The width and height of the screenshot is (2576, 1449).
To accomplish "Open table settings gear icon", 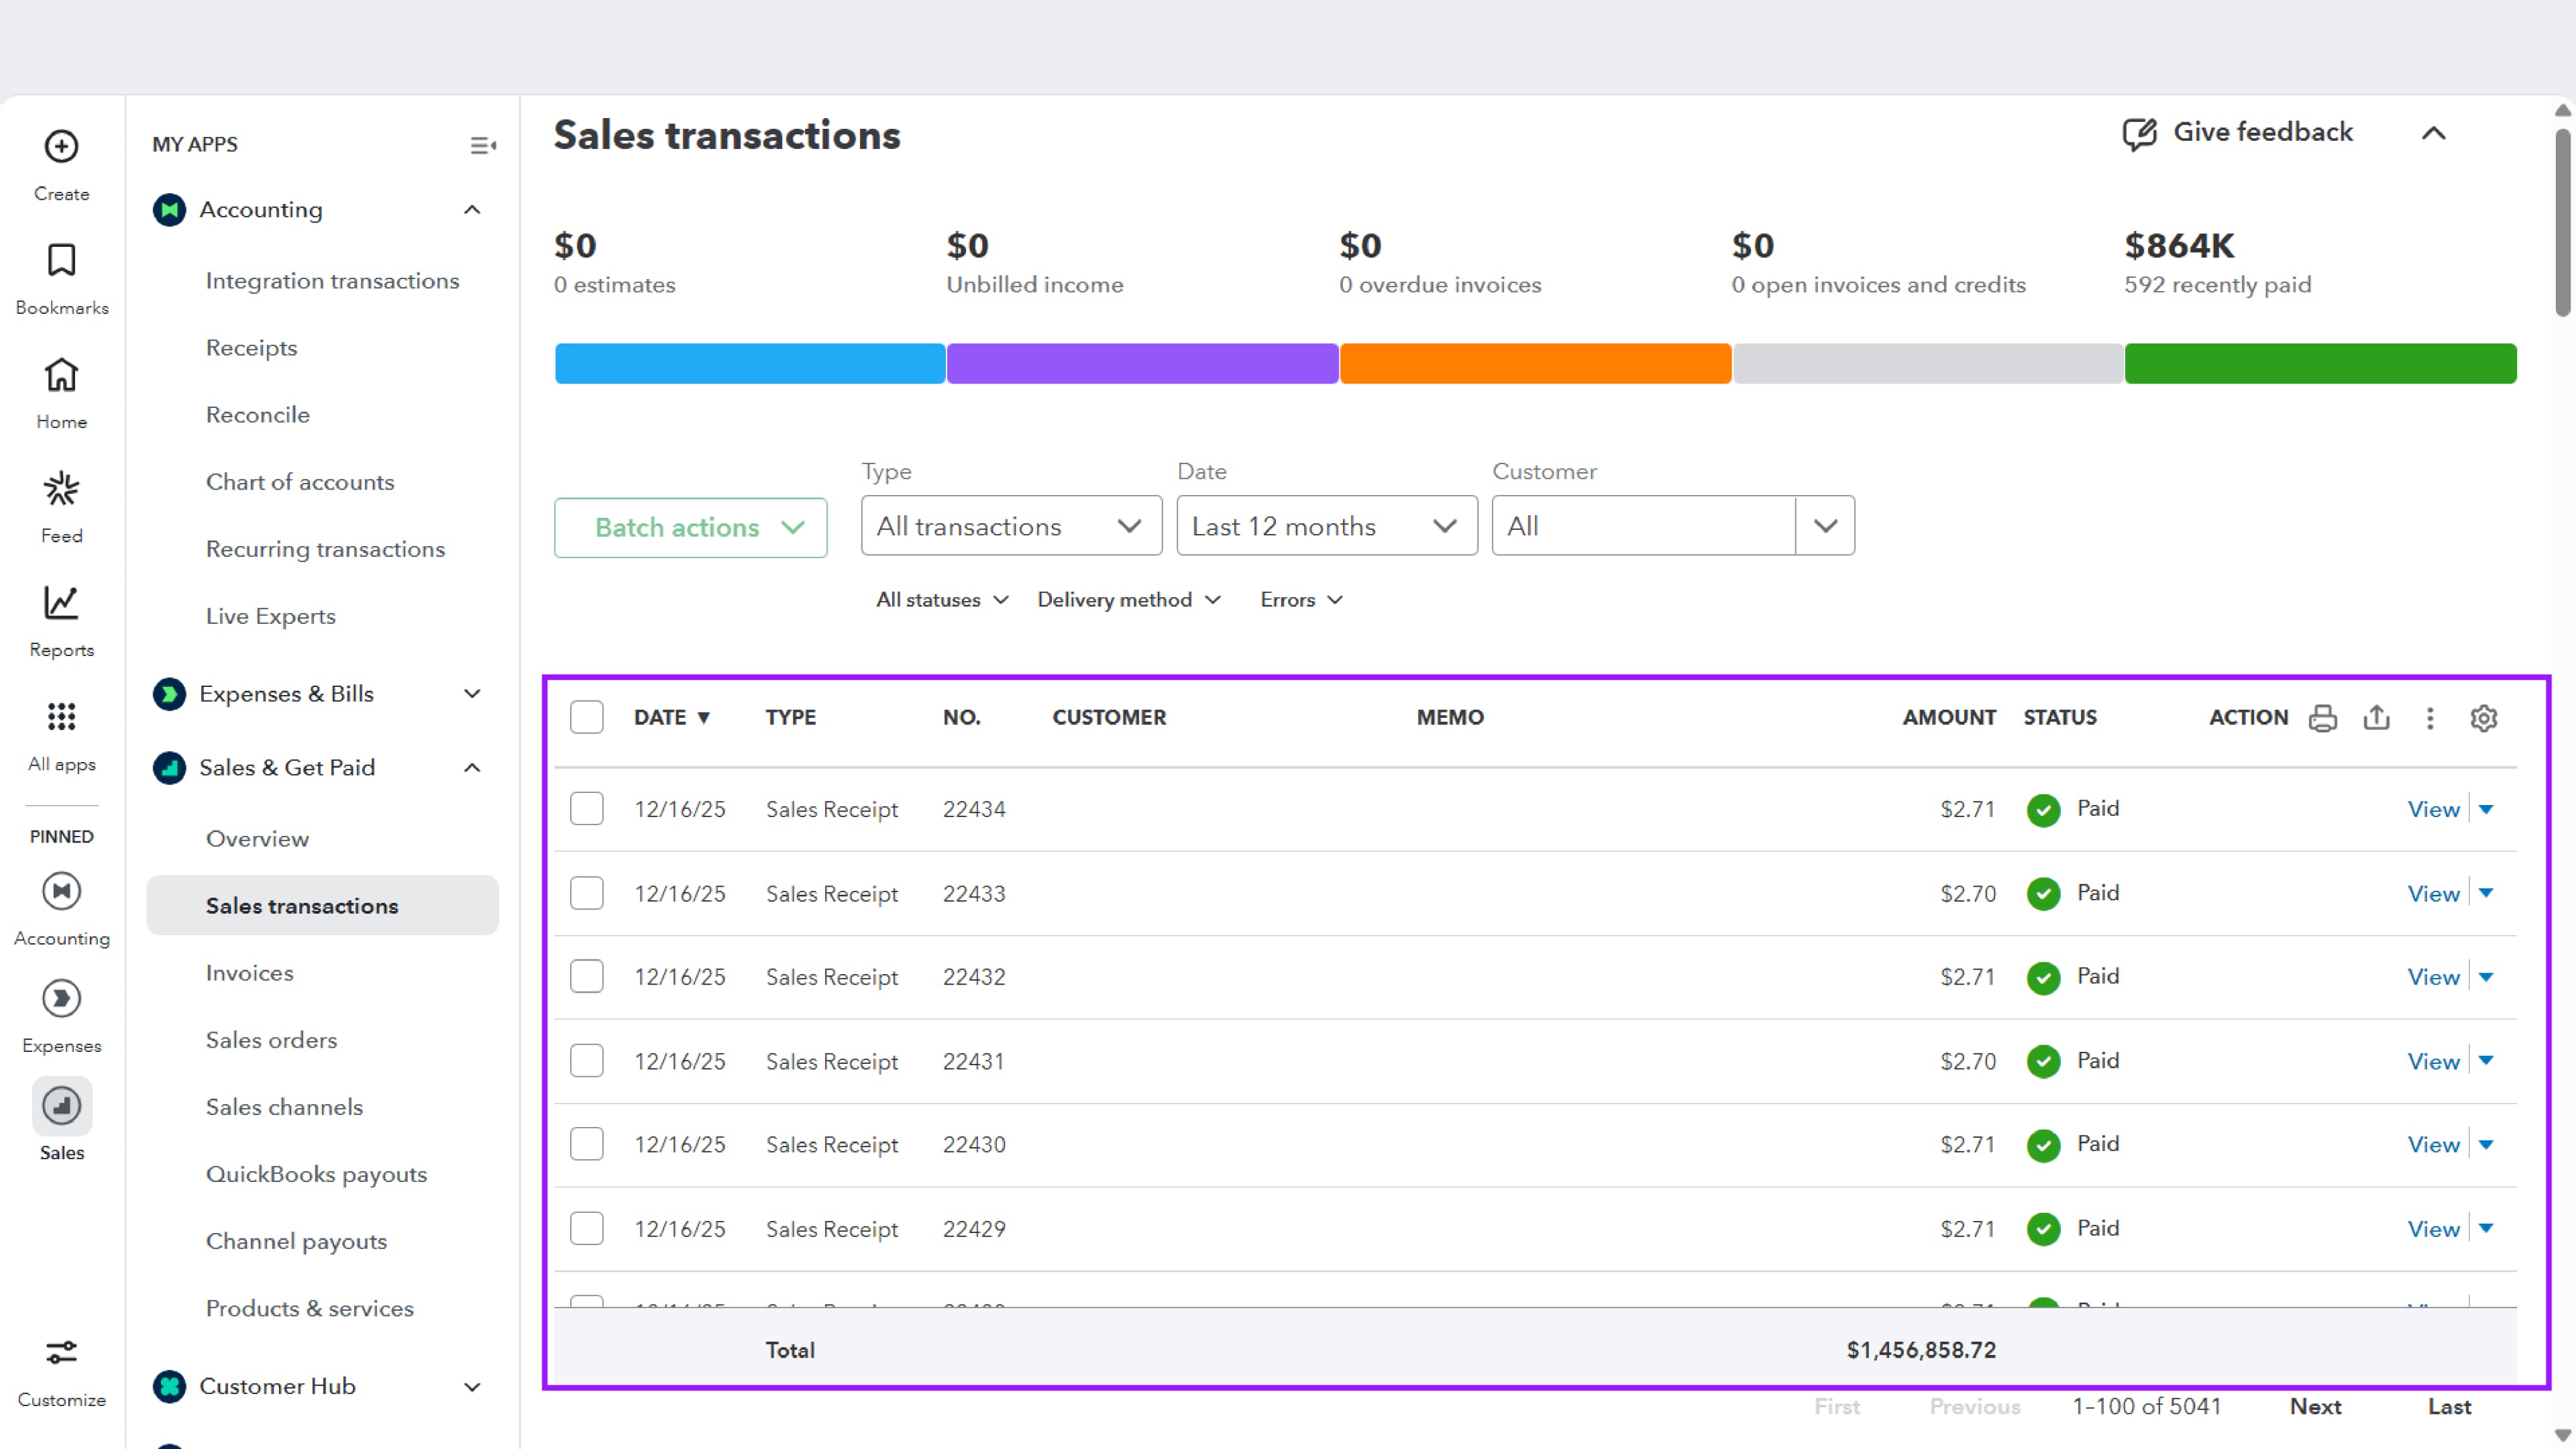I will (2483, 718).
